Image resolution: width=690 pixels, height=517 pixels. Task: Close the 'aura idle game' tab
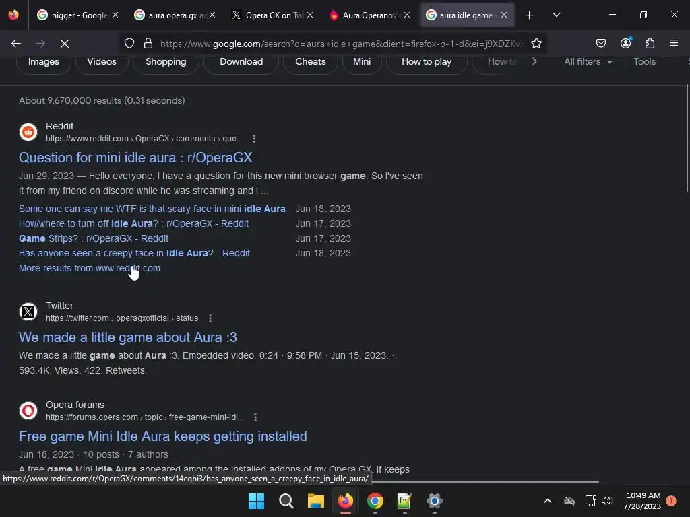(504, 15)
